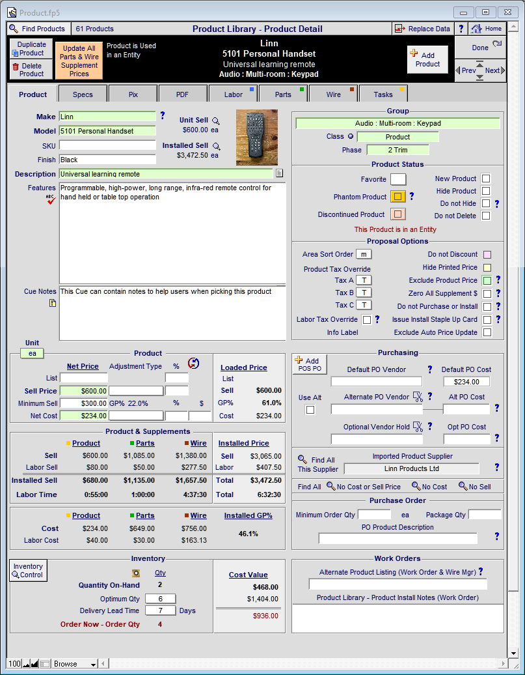Screen dimensions: 525x675
Task: Click scissors icon beside Optional Vendor Hold
Action: tap(418, 426)
